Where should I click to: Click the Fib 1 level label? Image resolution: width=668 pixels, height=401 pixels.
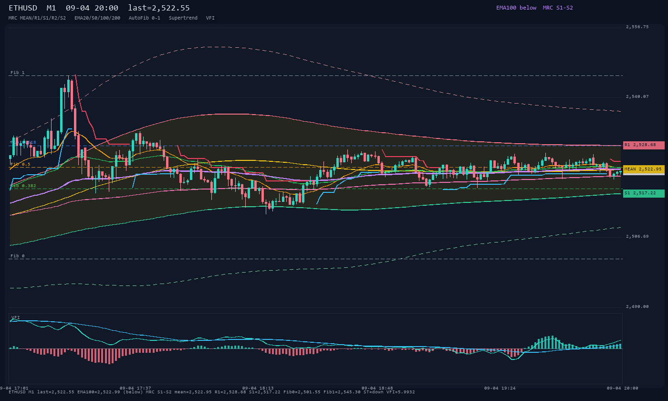click(18, 73)
